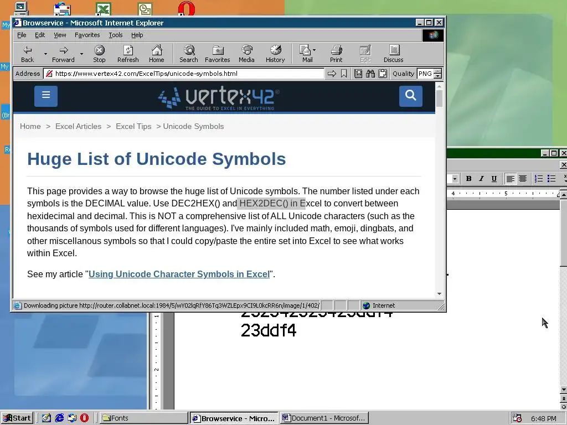Open the Favorites pane from toolbar

click(217, 54)
